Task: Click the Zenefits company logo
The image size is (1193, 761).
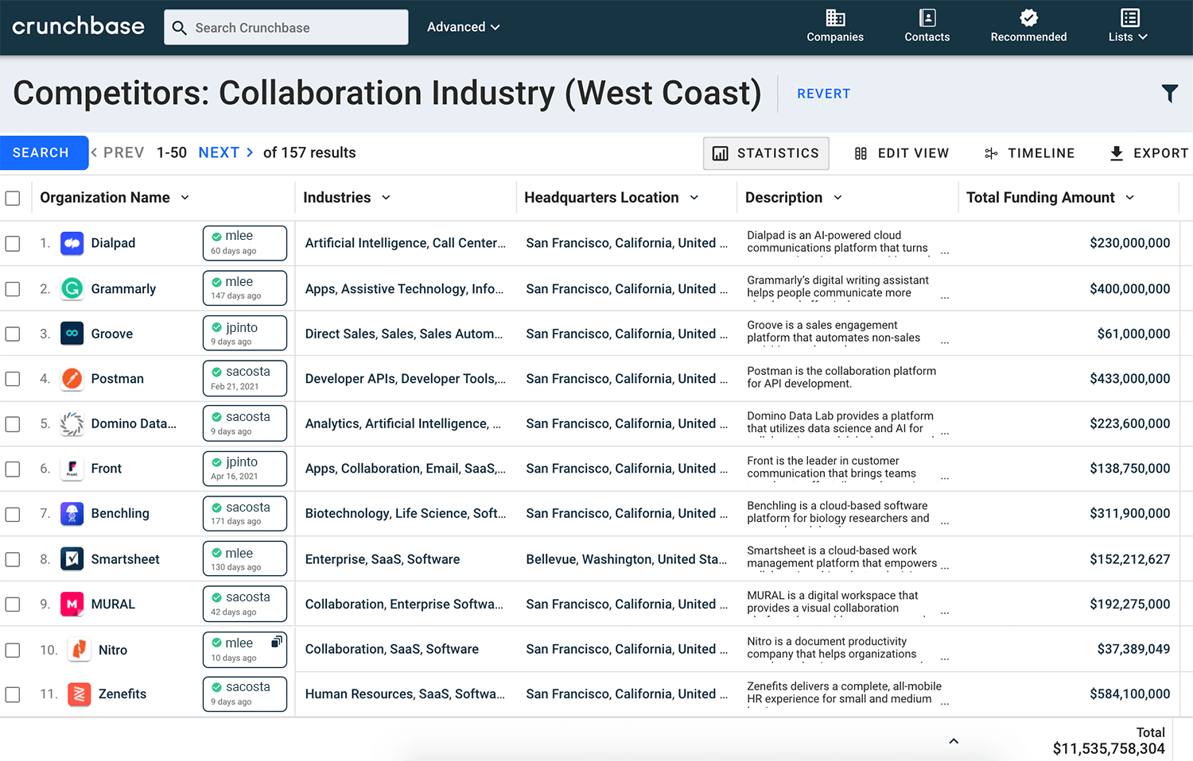Action: point(79,694)
